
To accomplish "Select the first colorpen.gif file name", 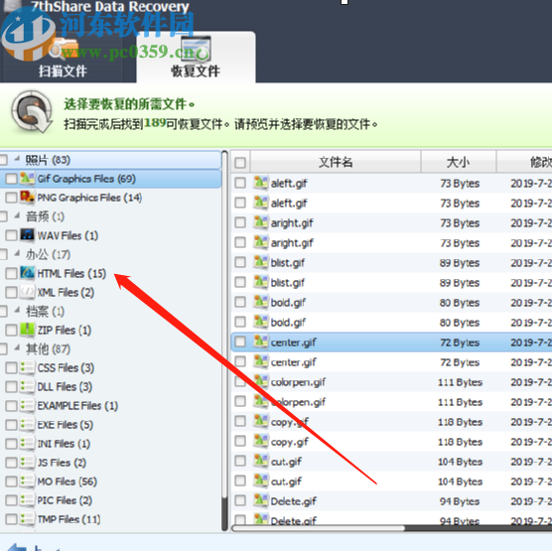I will 298,382.
